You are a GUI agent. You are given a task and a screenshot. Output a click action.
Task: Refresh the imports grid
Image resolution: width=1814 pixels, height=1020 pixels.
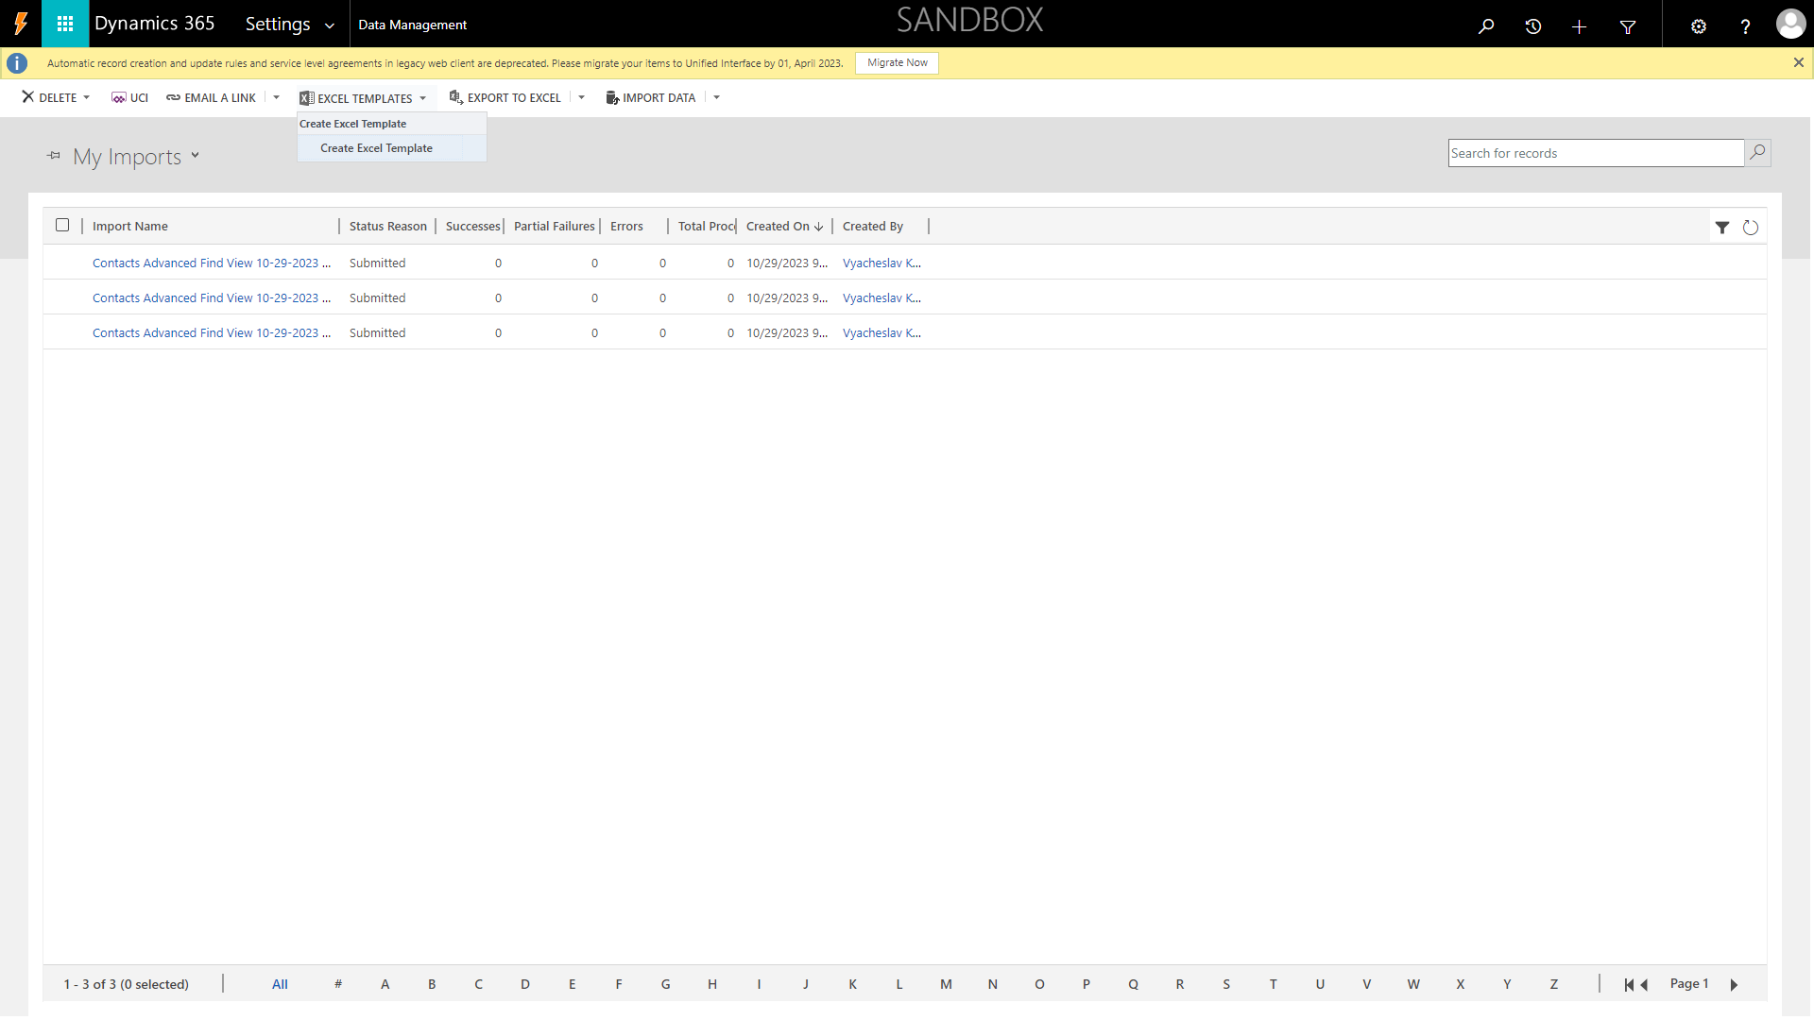(x=1750, y=227)
